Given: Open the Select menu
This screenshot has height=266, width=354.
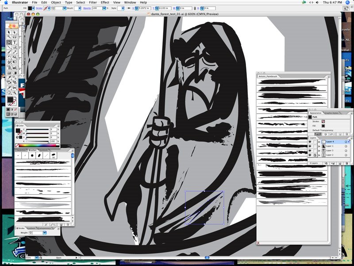Looking at the screenshot, I should (x=81, y=2).
